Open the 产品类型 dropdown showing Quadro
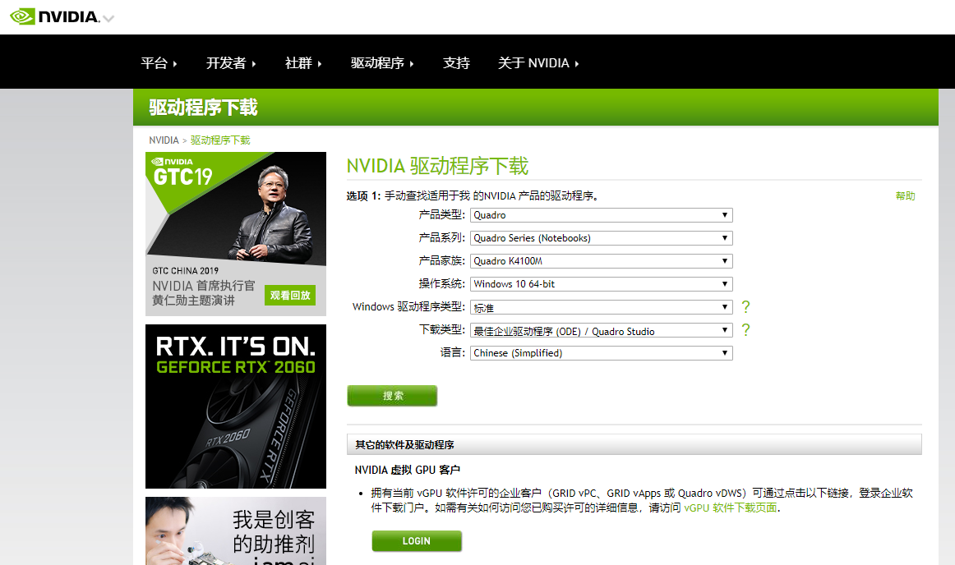 [x=601, y=215]
